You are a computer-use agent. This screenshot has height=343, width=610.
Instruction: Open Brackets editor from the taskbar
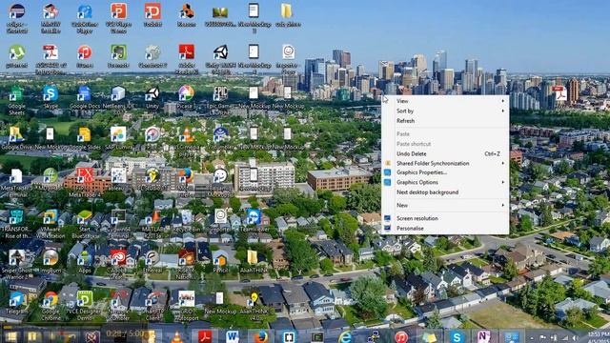[x=288, y=336]
